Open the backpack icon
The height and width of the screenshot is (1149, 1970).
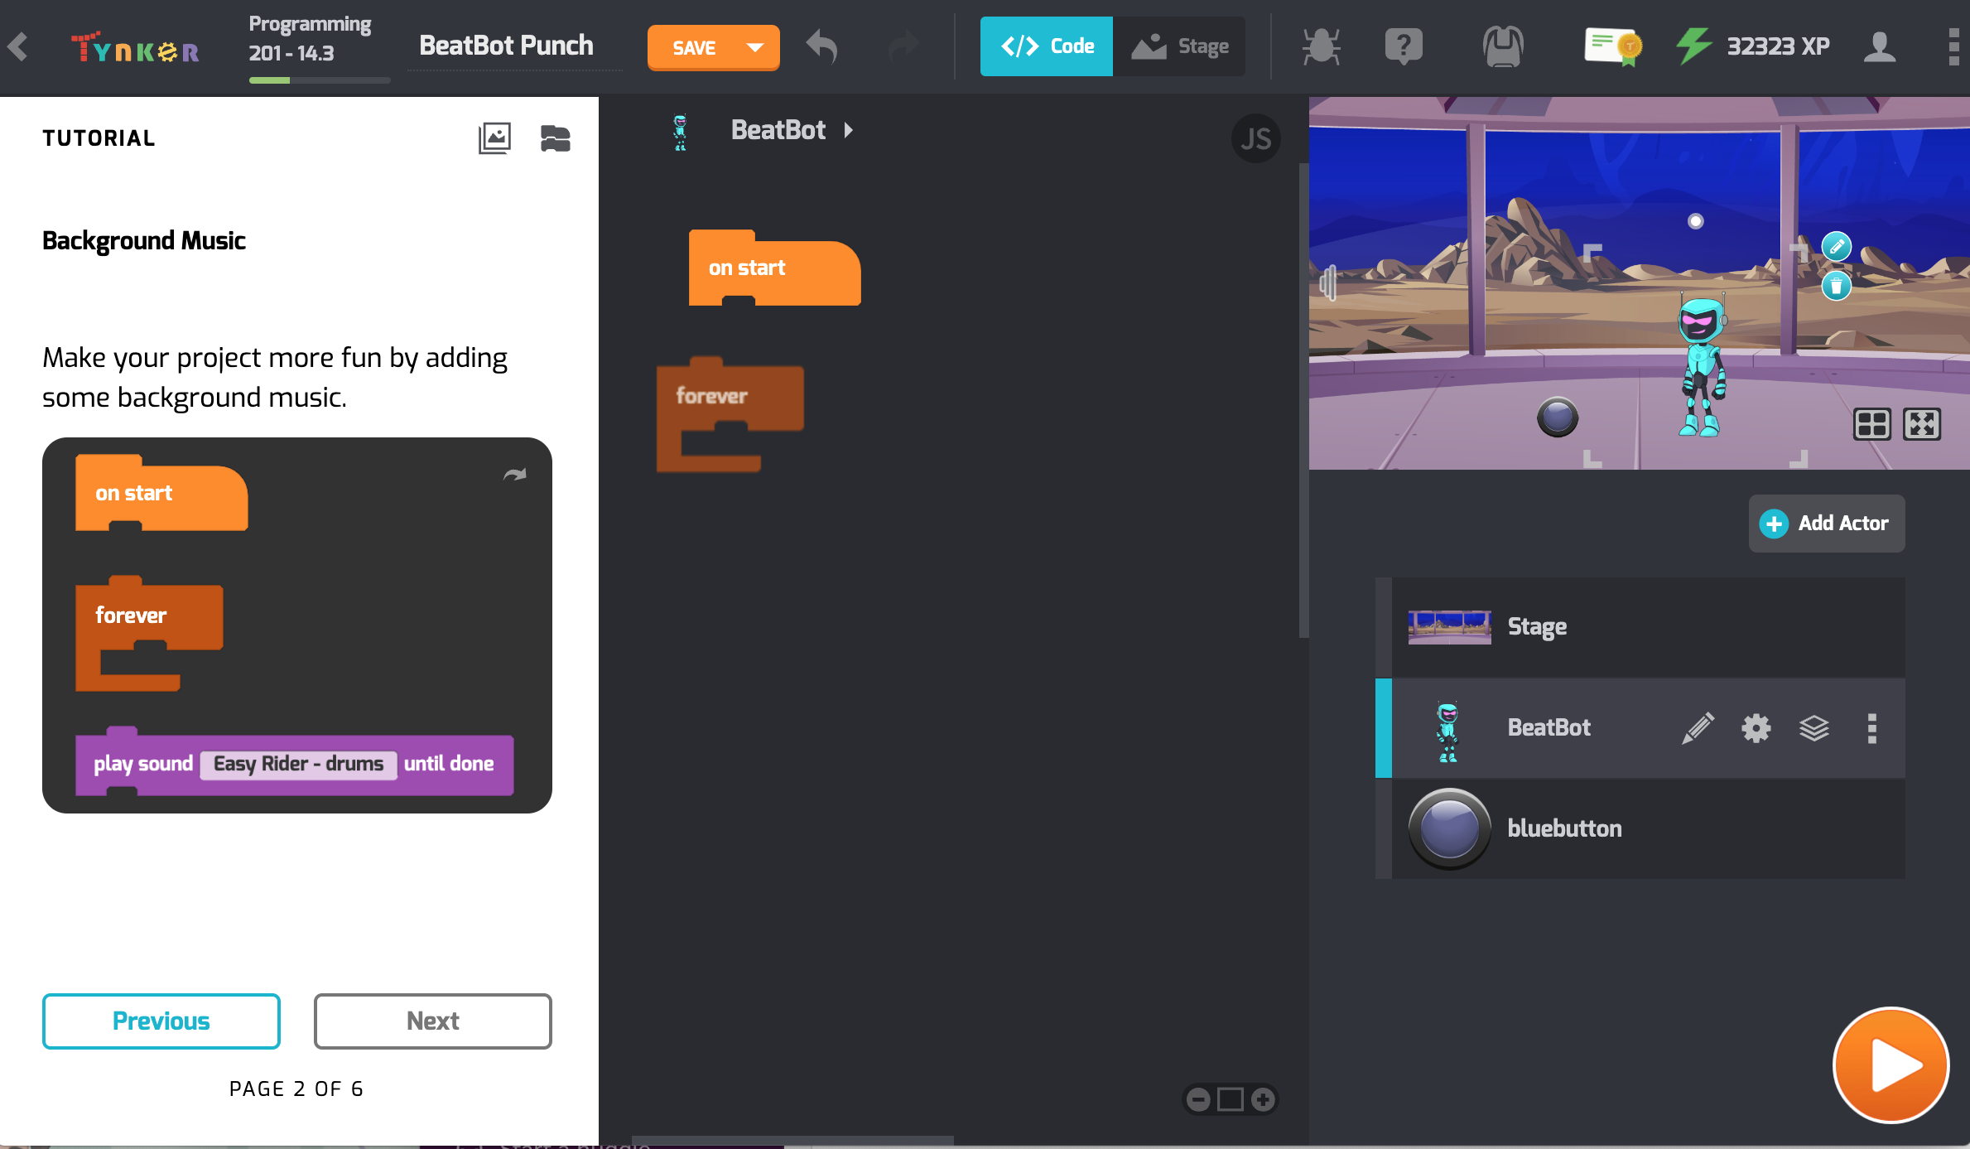(1503, 46)
